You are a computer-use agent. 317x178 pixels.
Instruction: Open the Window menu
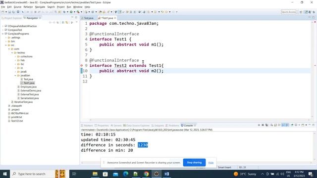click(x=78, y=7)
